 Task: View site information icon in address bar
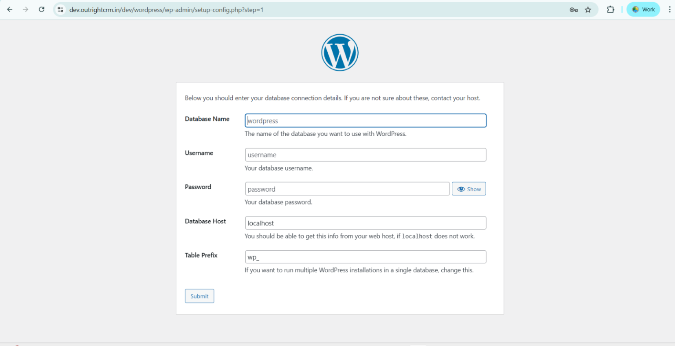click(x=61, y=9)
